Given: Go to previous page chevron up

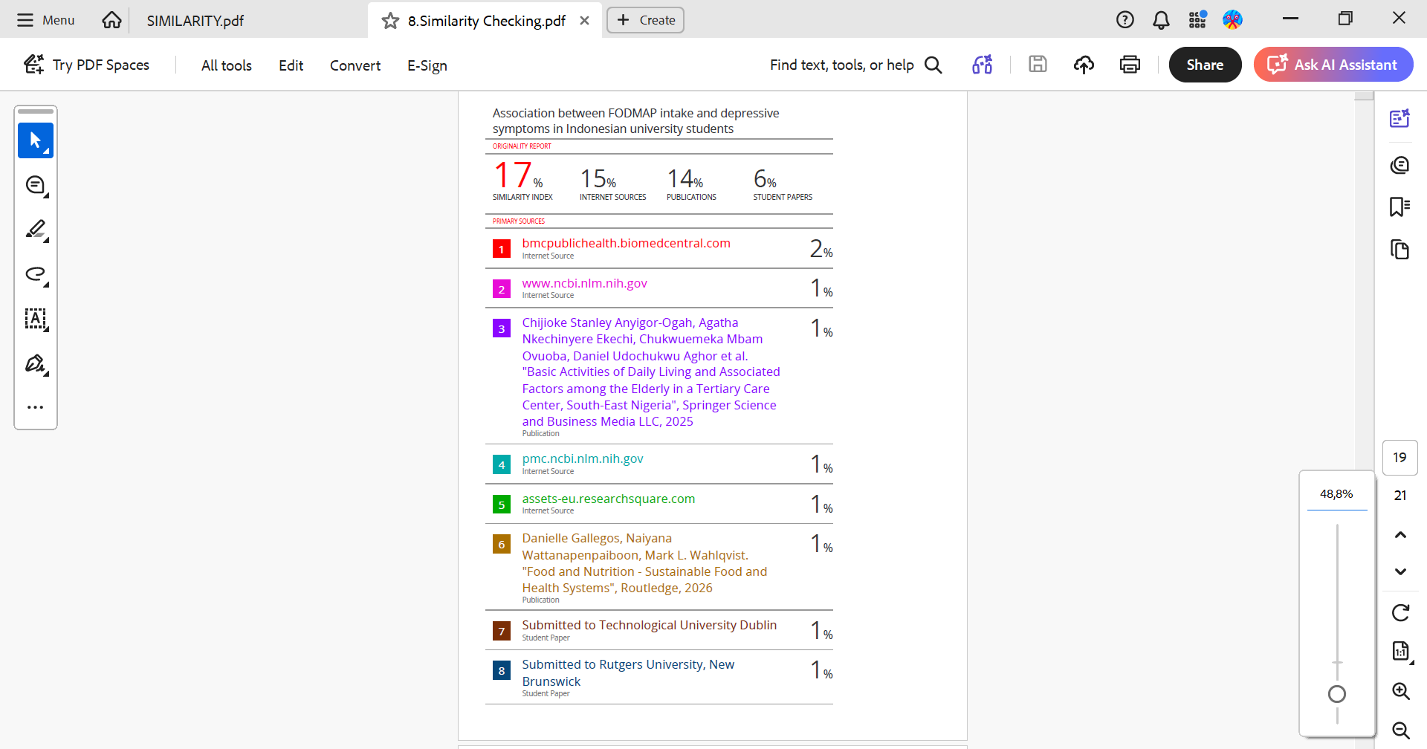Looking at the screenshot, I should (x=1400, y=535).
